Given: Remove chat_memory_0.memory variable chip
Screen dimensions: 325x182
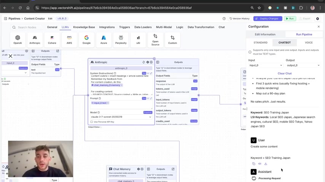Looking at the screenshot, I should coord(122,85).
